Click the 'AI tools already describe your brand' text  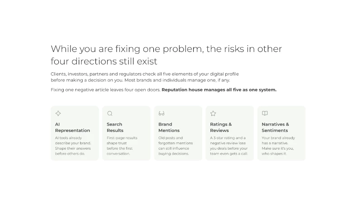click(x=73, y=146)
